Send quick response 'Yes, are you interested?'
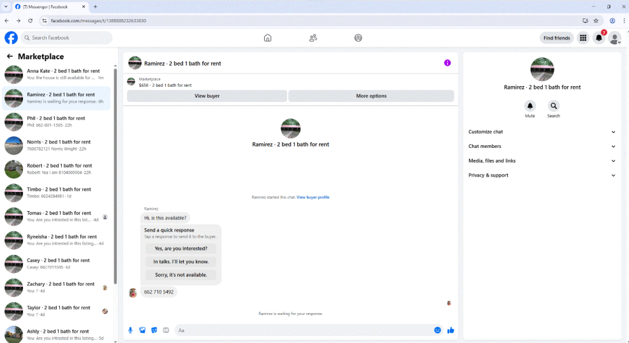This screenshot has height=343, width=629. [x=181, y=249]
